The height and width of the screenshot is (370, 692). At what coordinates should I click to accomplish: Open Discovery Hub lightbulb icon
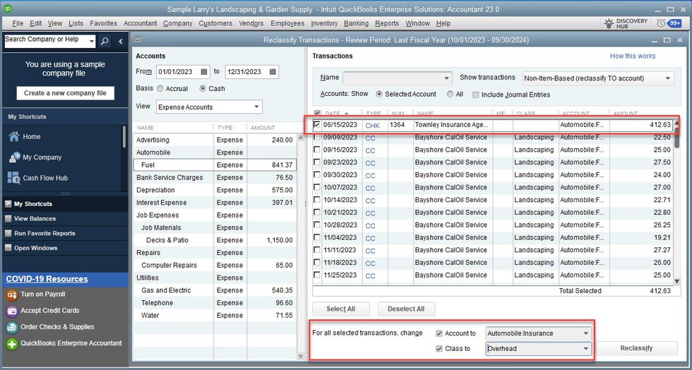point(609,23)
